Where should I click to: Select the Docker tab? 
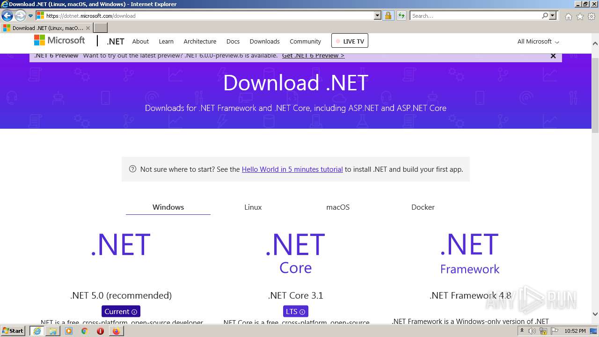click(423, 207)
